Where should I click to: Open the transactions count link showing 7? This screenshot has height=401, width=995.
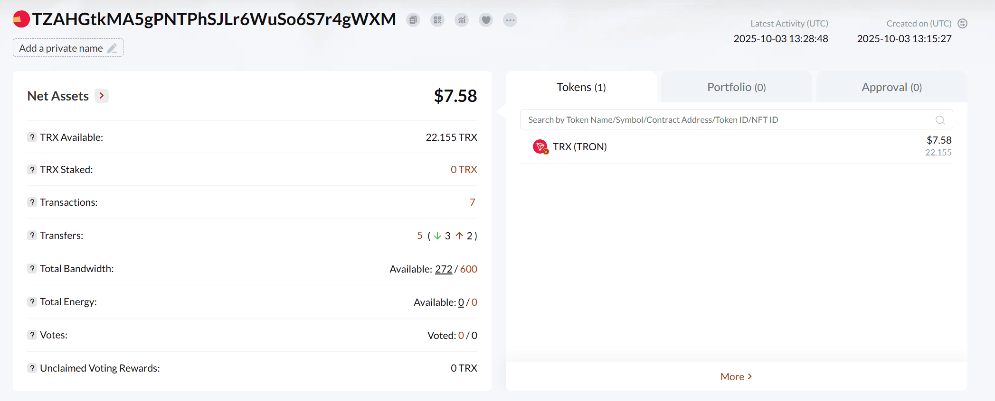click(x=472, y=202)
